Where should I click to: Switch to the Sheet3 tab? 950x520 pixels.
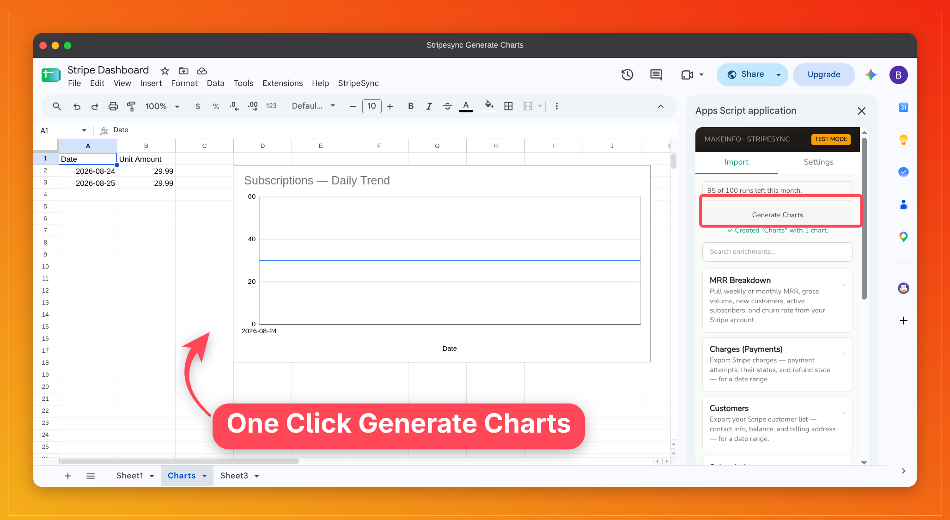tap(234, 476)
